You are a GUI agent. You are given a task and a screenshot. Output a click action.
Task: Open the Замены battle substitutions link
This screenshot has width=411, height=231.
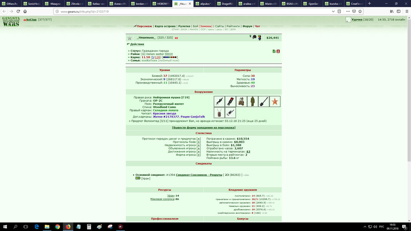205,26
